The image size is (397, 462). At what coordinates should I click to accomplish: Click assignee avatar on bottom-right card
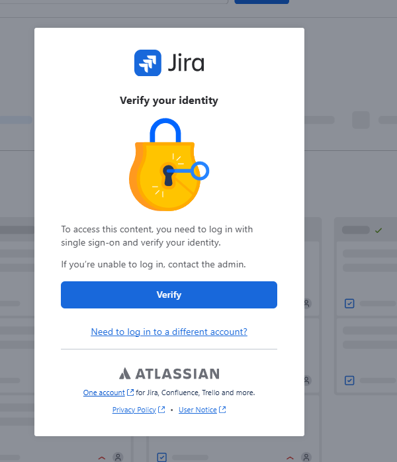pos(306,457)
